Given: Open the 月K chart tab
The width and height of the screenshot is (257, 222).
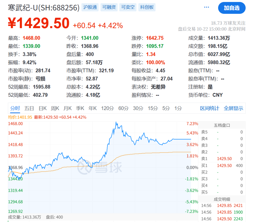Looking at the screenshot, I should (68, 108).
